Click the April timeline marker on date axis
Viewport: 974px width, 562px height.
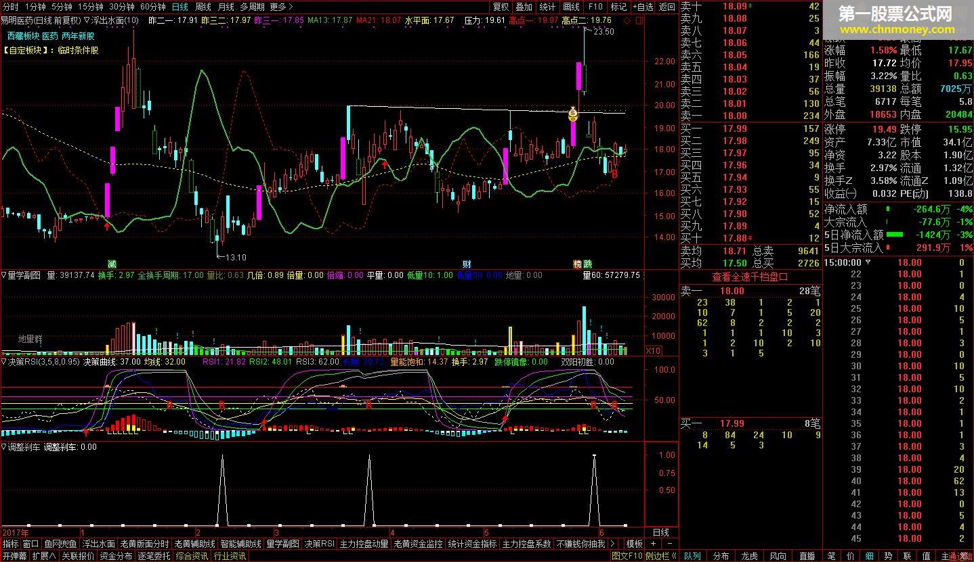(393, 532)
